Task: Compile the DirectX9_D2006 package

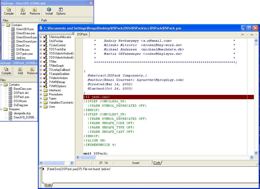Action: (x=9, y=11)
